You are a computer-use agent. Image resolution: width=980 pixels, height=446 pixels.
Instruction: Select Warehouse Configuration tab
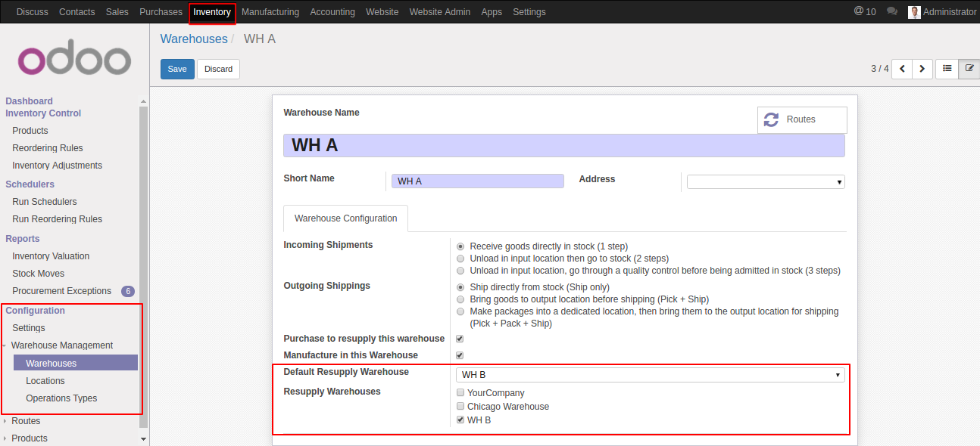tap(345, 218)
